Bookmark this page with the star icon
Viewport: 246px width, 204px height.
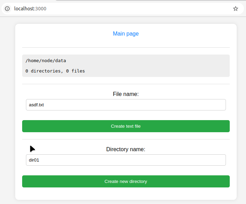(x=236, y=9)
